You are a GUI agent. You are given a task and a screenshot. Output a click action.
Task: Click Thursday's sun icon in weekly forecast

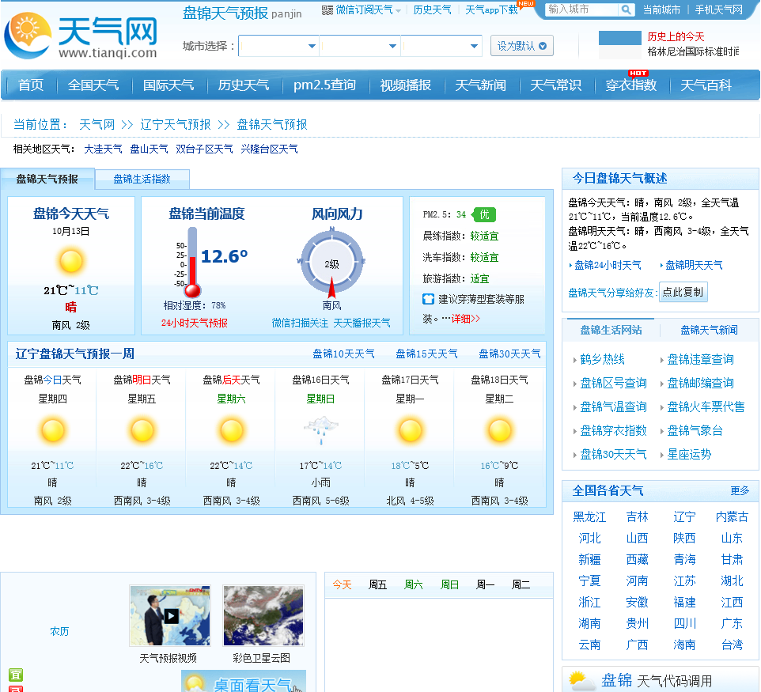(x=52, y=430)
